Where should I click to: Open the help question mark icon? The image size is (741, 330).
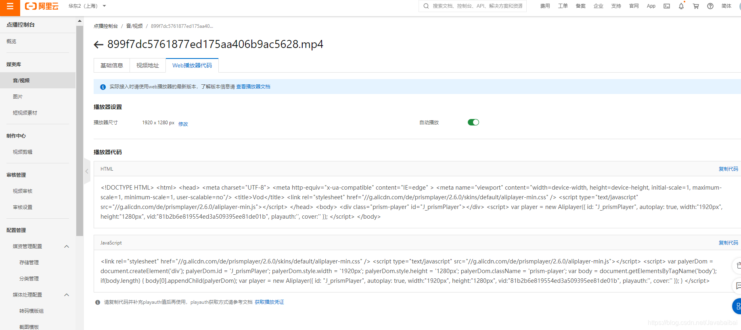710,6
